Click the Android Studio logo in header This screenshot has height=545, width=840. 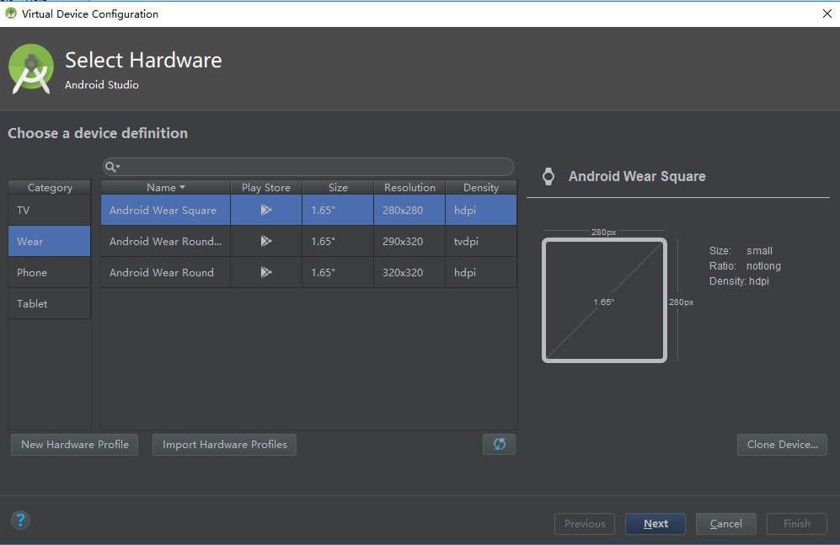pyautogui.click(x=31, y=69)
